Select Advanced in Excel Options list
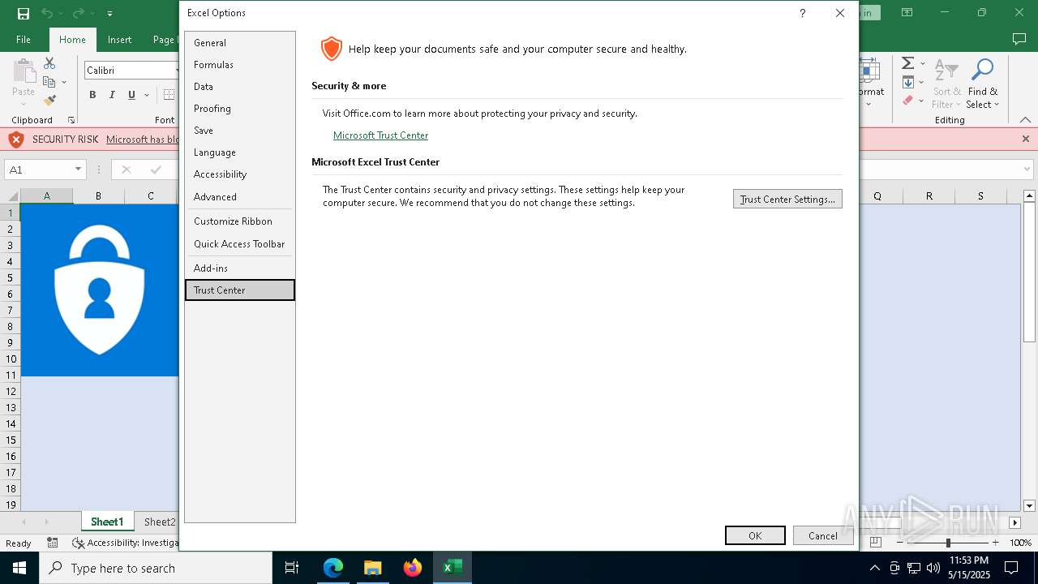The image size is (1038, 584). point(240,197)
